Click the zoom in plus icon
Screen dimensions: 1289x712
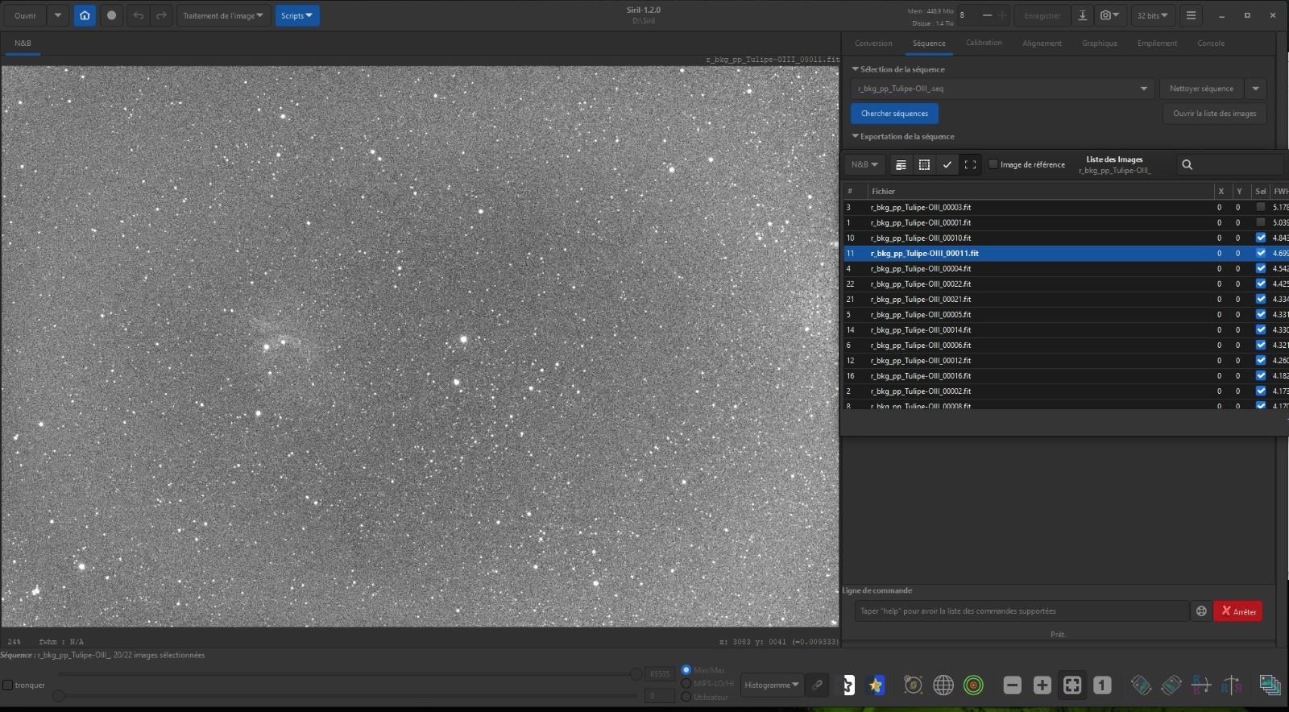[x=1042, y=685]
